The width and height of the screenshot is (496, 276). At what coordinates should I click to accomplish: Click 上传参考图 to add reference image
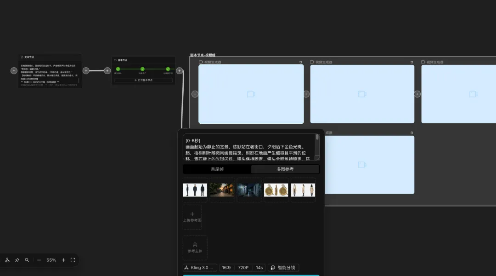pyautogui.click(x=192, y=217)
